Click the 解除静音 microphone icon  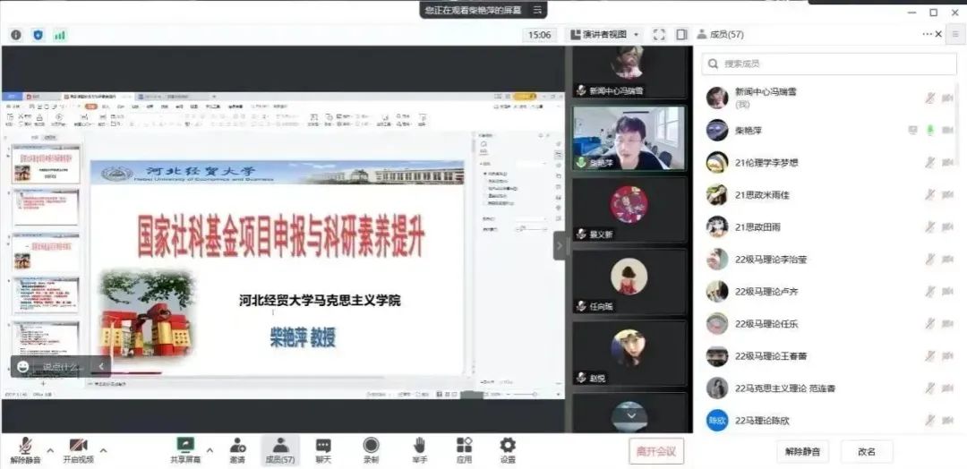(27, 445)
